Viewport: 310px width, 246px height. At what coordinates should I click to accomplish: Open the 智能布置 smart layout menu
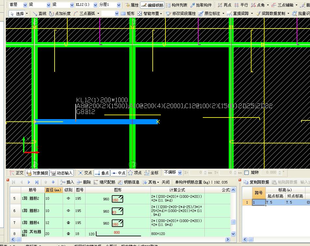(x=149, y=14)
